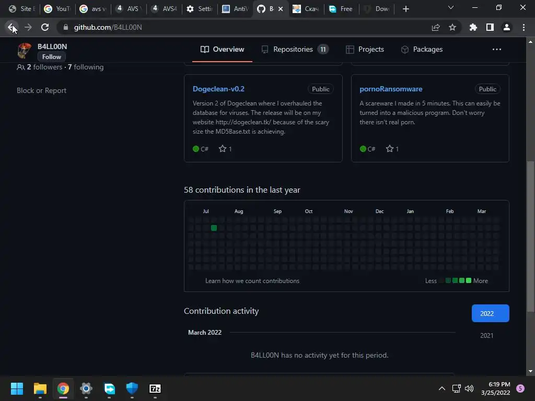The width and height of the screenshot is (535, 401).
Task: Open the notification badge showing 5
Action: pos(520,388)
